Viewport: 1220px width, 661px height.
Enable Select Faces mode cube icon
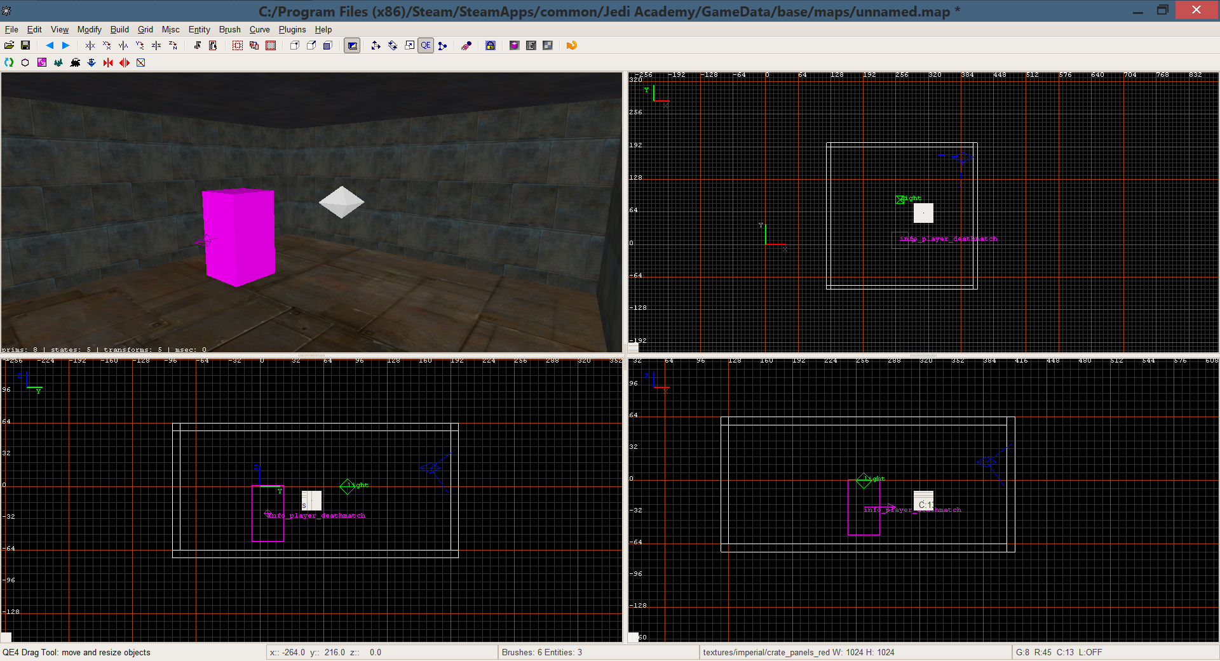coord(328,45)
